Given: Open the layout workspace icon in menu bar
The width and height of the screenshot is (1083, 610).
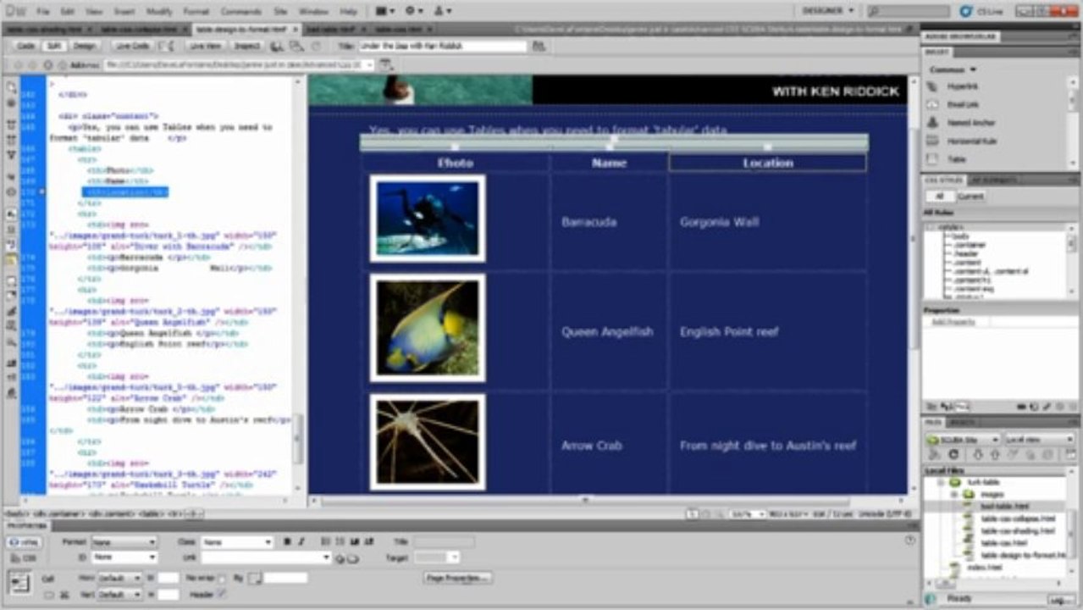Looking at the screenshot, I should pos(384,11).
